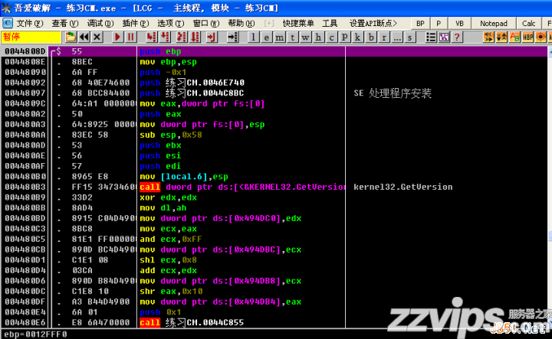Open Windows list with 'w' button
The width and height of the screenshot is (552, 339).
[x=305, y=37]
